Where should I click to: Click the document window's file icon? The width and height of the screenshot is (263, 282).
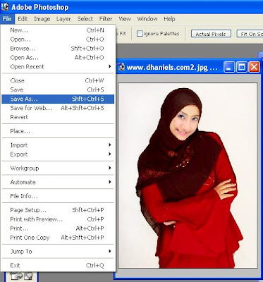click(121, 68)
